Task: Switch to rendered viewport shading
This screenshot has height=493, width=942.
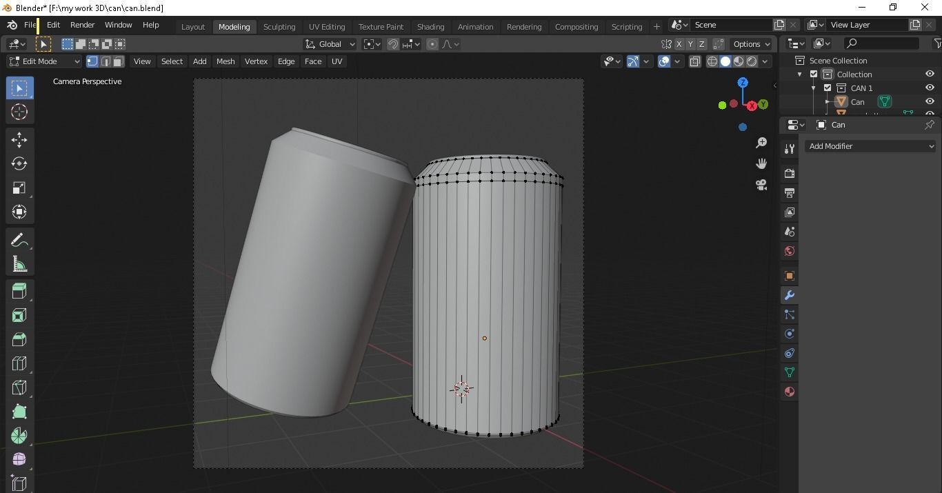Action: pyautogui.click(x=752, y=61)
